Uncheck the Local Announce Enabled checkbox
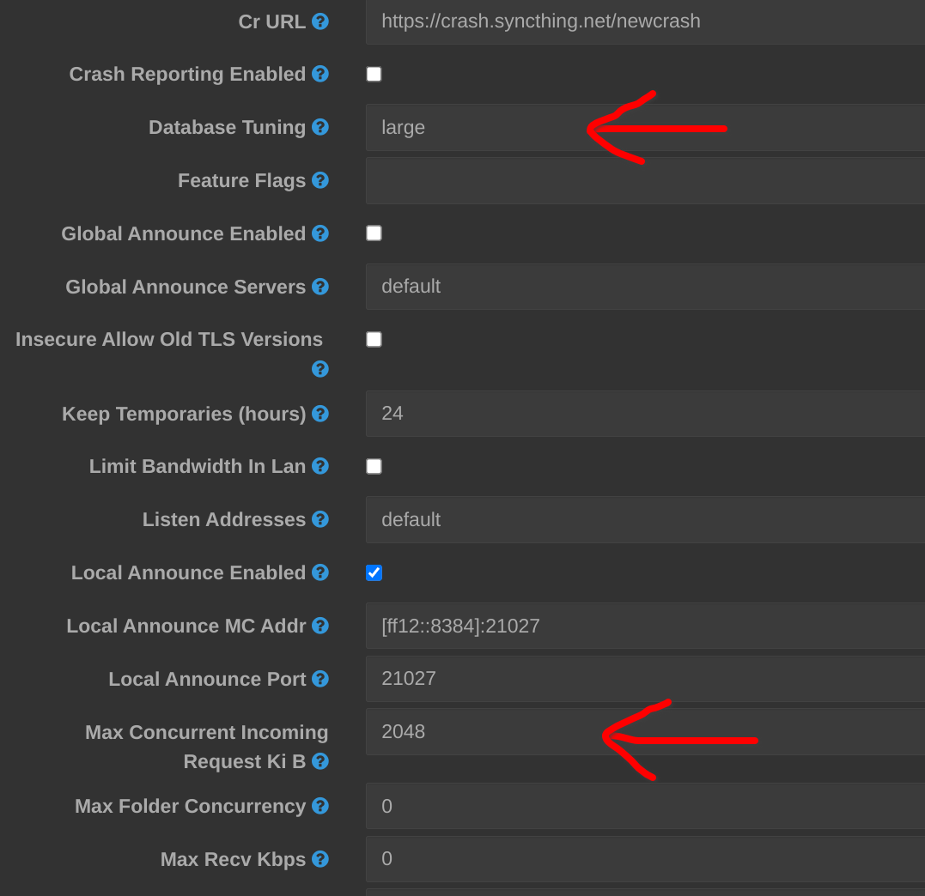The height and width of the screenshot is (896, 925). tap(374, 572)
